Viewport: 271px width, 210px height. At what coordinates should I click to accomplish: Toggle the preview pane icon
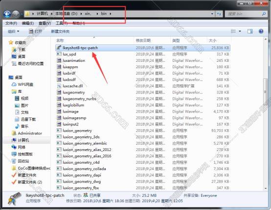(250, 31)
